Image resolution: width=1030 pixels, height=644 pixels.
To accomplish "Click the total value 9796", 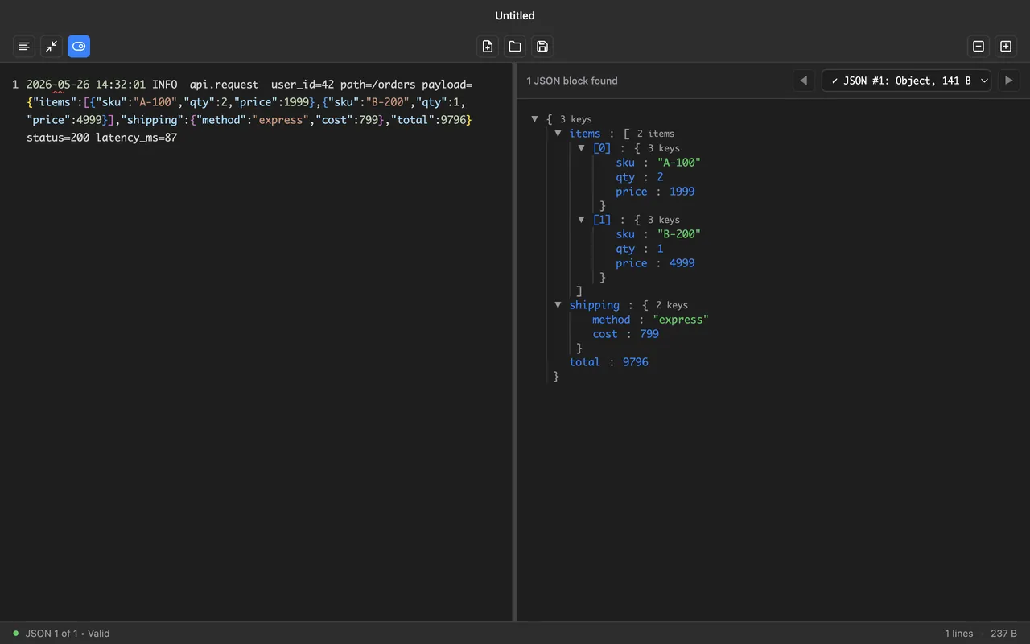I will [636, 362].
